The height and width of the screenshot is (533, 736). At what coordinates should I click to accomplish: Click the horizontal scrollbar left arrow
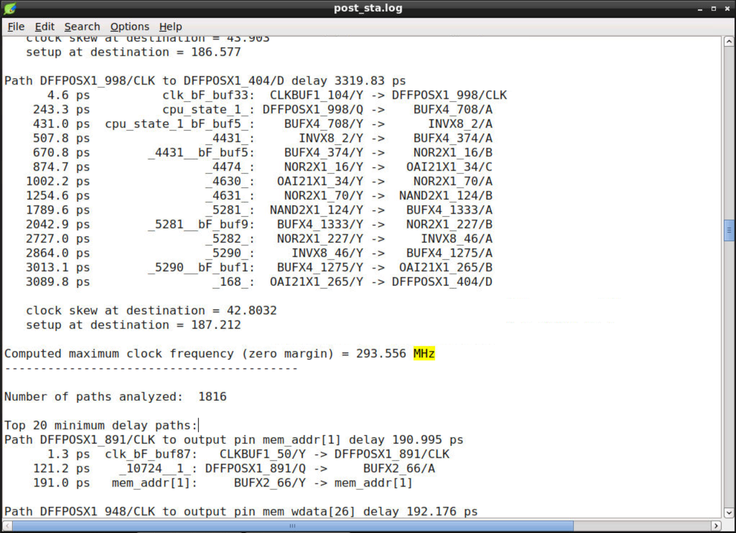pyautogui.click(x=6, y=526)
